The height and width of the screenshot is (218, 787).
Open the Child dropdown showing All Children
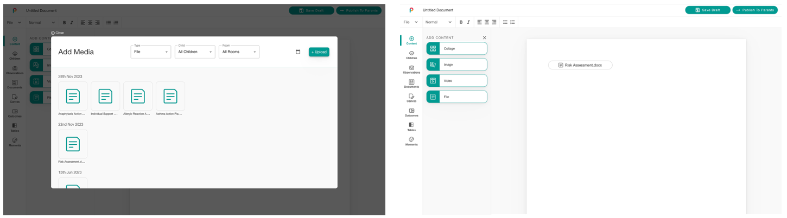point(195,52)
